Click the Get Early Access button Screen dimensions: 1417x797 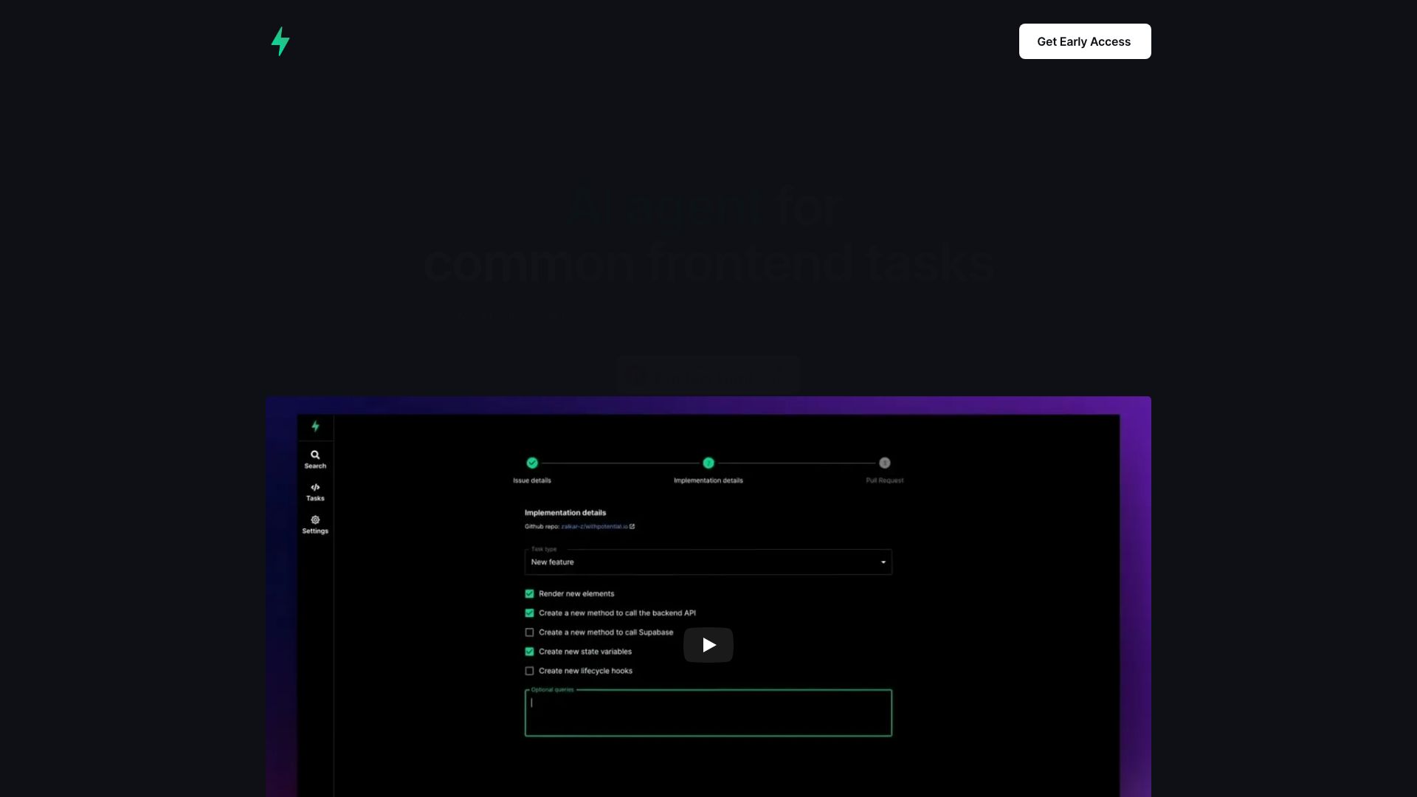click(x=1084, y=41)
